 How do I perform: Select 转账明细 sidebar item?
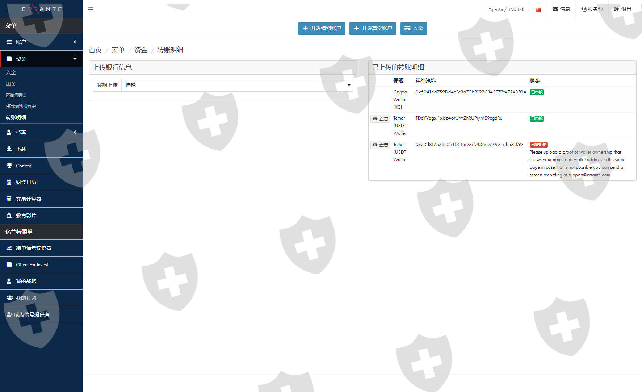click(16, 117)
